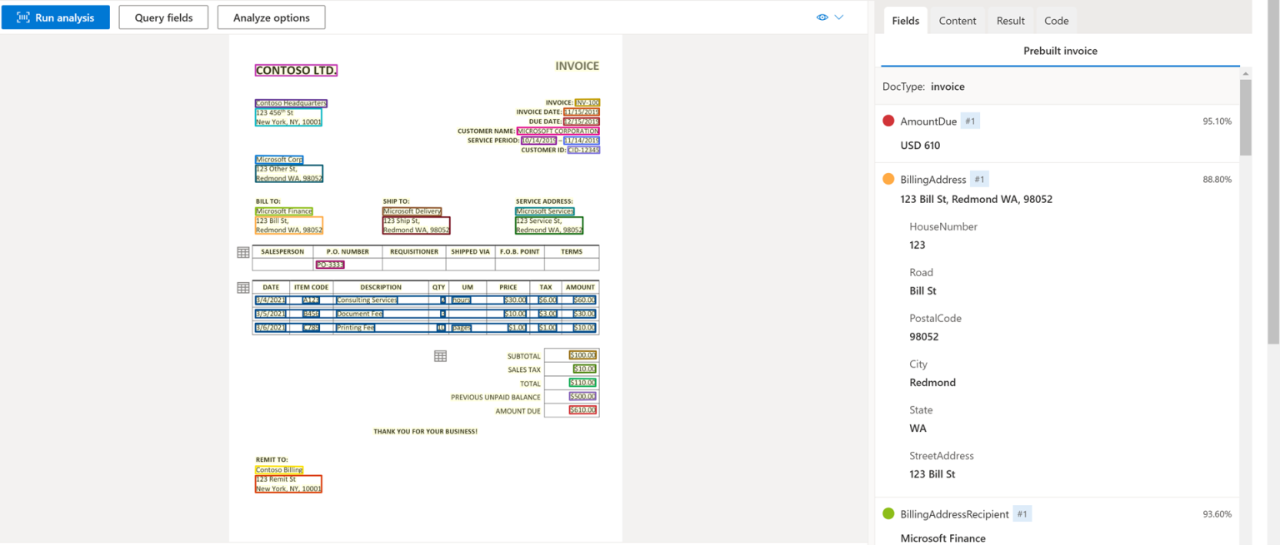Click the Microsoft Finance recipient value

click(942, 538)
